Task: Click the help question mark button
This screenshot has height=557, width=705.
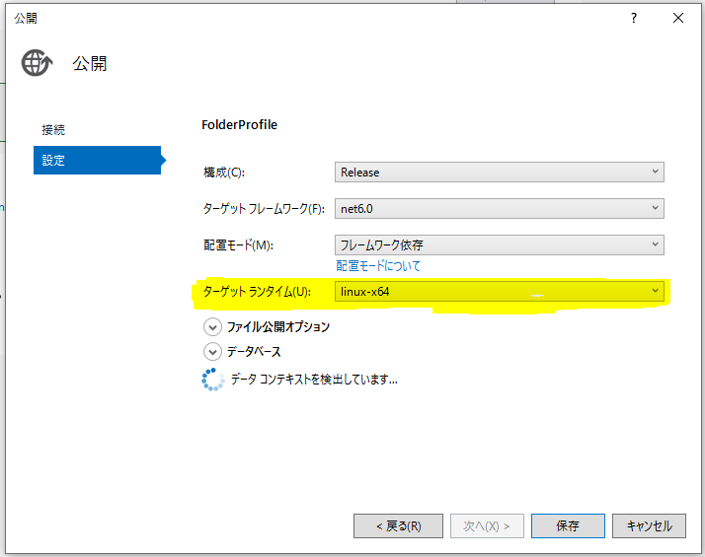Action: [633, 18]
